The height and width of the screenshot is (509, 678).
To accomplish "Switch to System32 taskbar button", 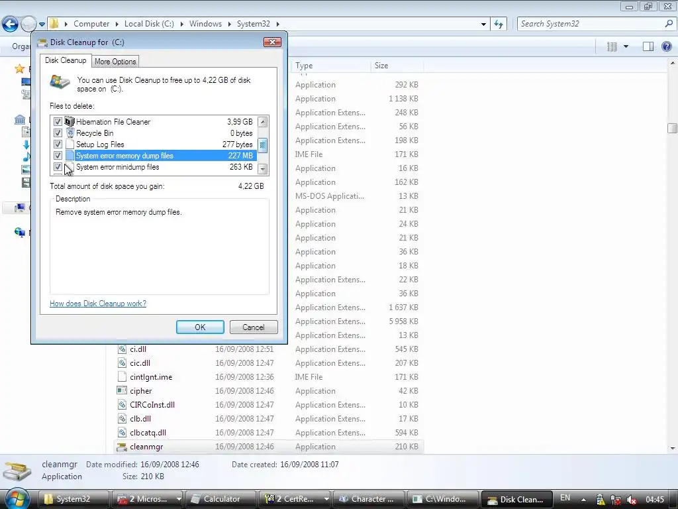I will click(x=73, y=499).
